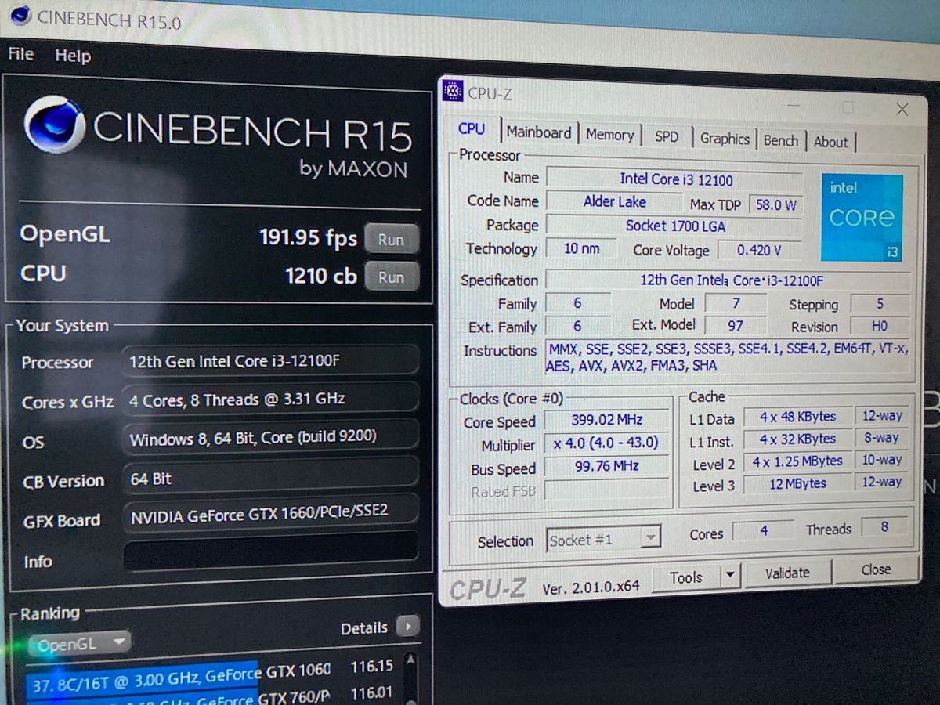Run the CPU benchmark
This screenshot has width=940, height=705.
tap(391, 277)
